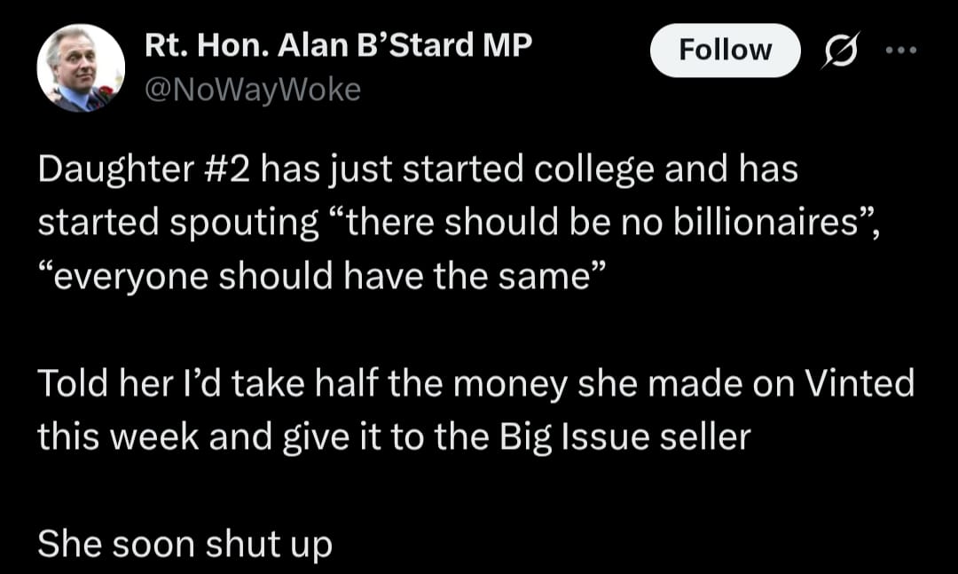Viewport: 958px width, 574px height.
Task: Click Alan B'Stard's profile avatar
Action: pyautogui.click(x=81, y=68)
